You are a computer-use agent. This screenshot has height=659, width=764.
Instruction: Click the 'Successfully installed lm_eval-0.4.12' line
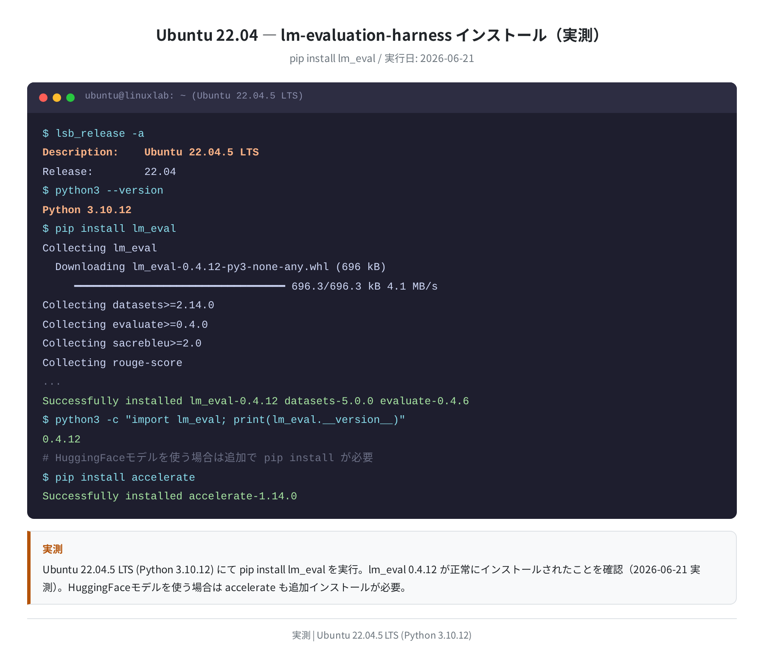coord(256,401)
